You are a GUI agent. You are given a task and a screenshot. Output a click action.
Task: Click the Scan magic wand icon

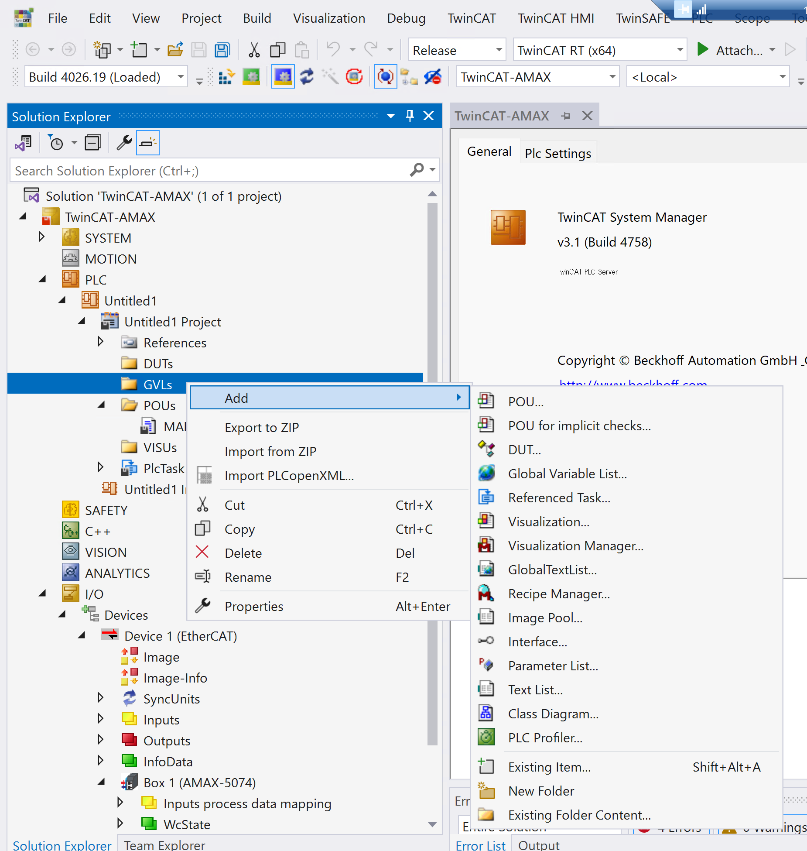coord(330,77)
